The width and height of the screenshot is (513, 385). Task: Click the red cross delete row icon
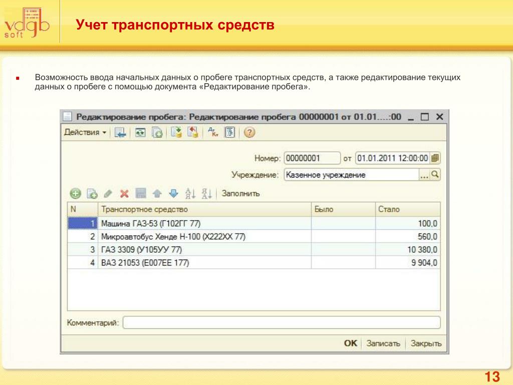124,194
